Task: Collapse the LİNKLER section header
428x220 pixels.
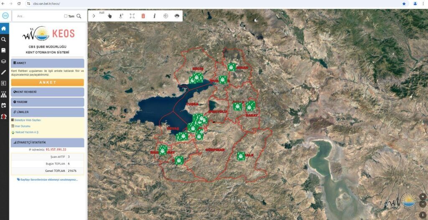Action: click(x=47, y=112)
